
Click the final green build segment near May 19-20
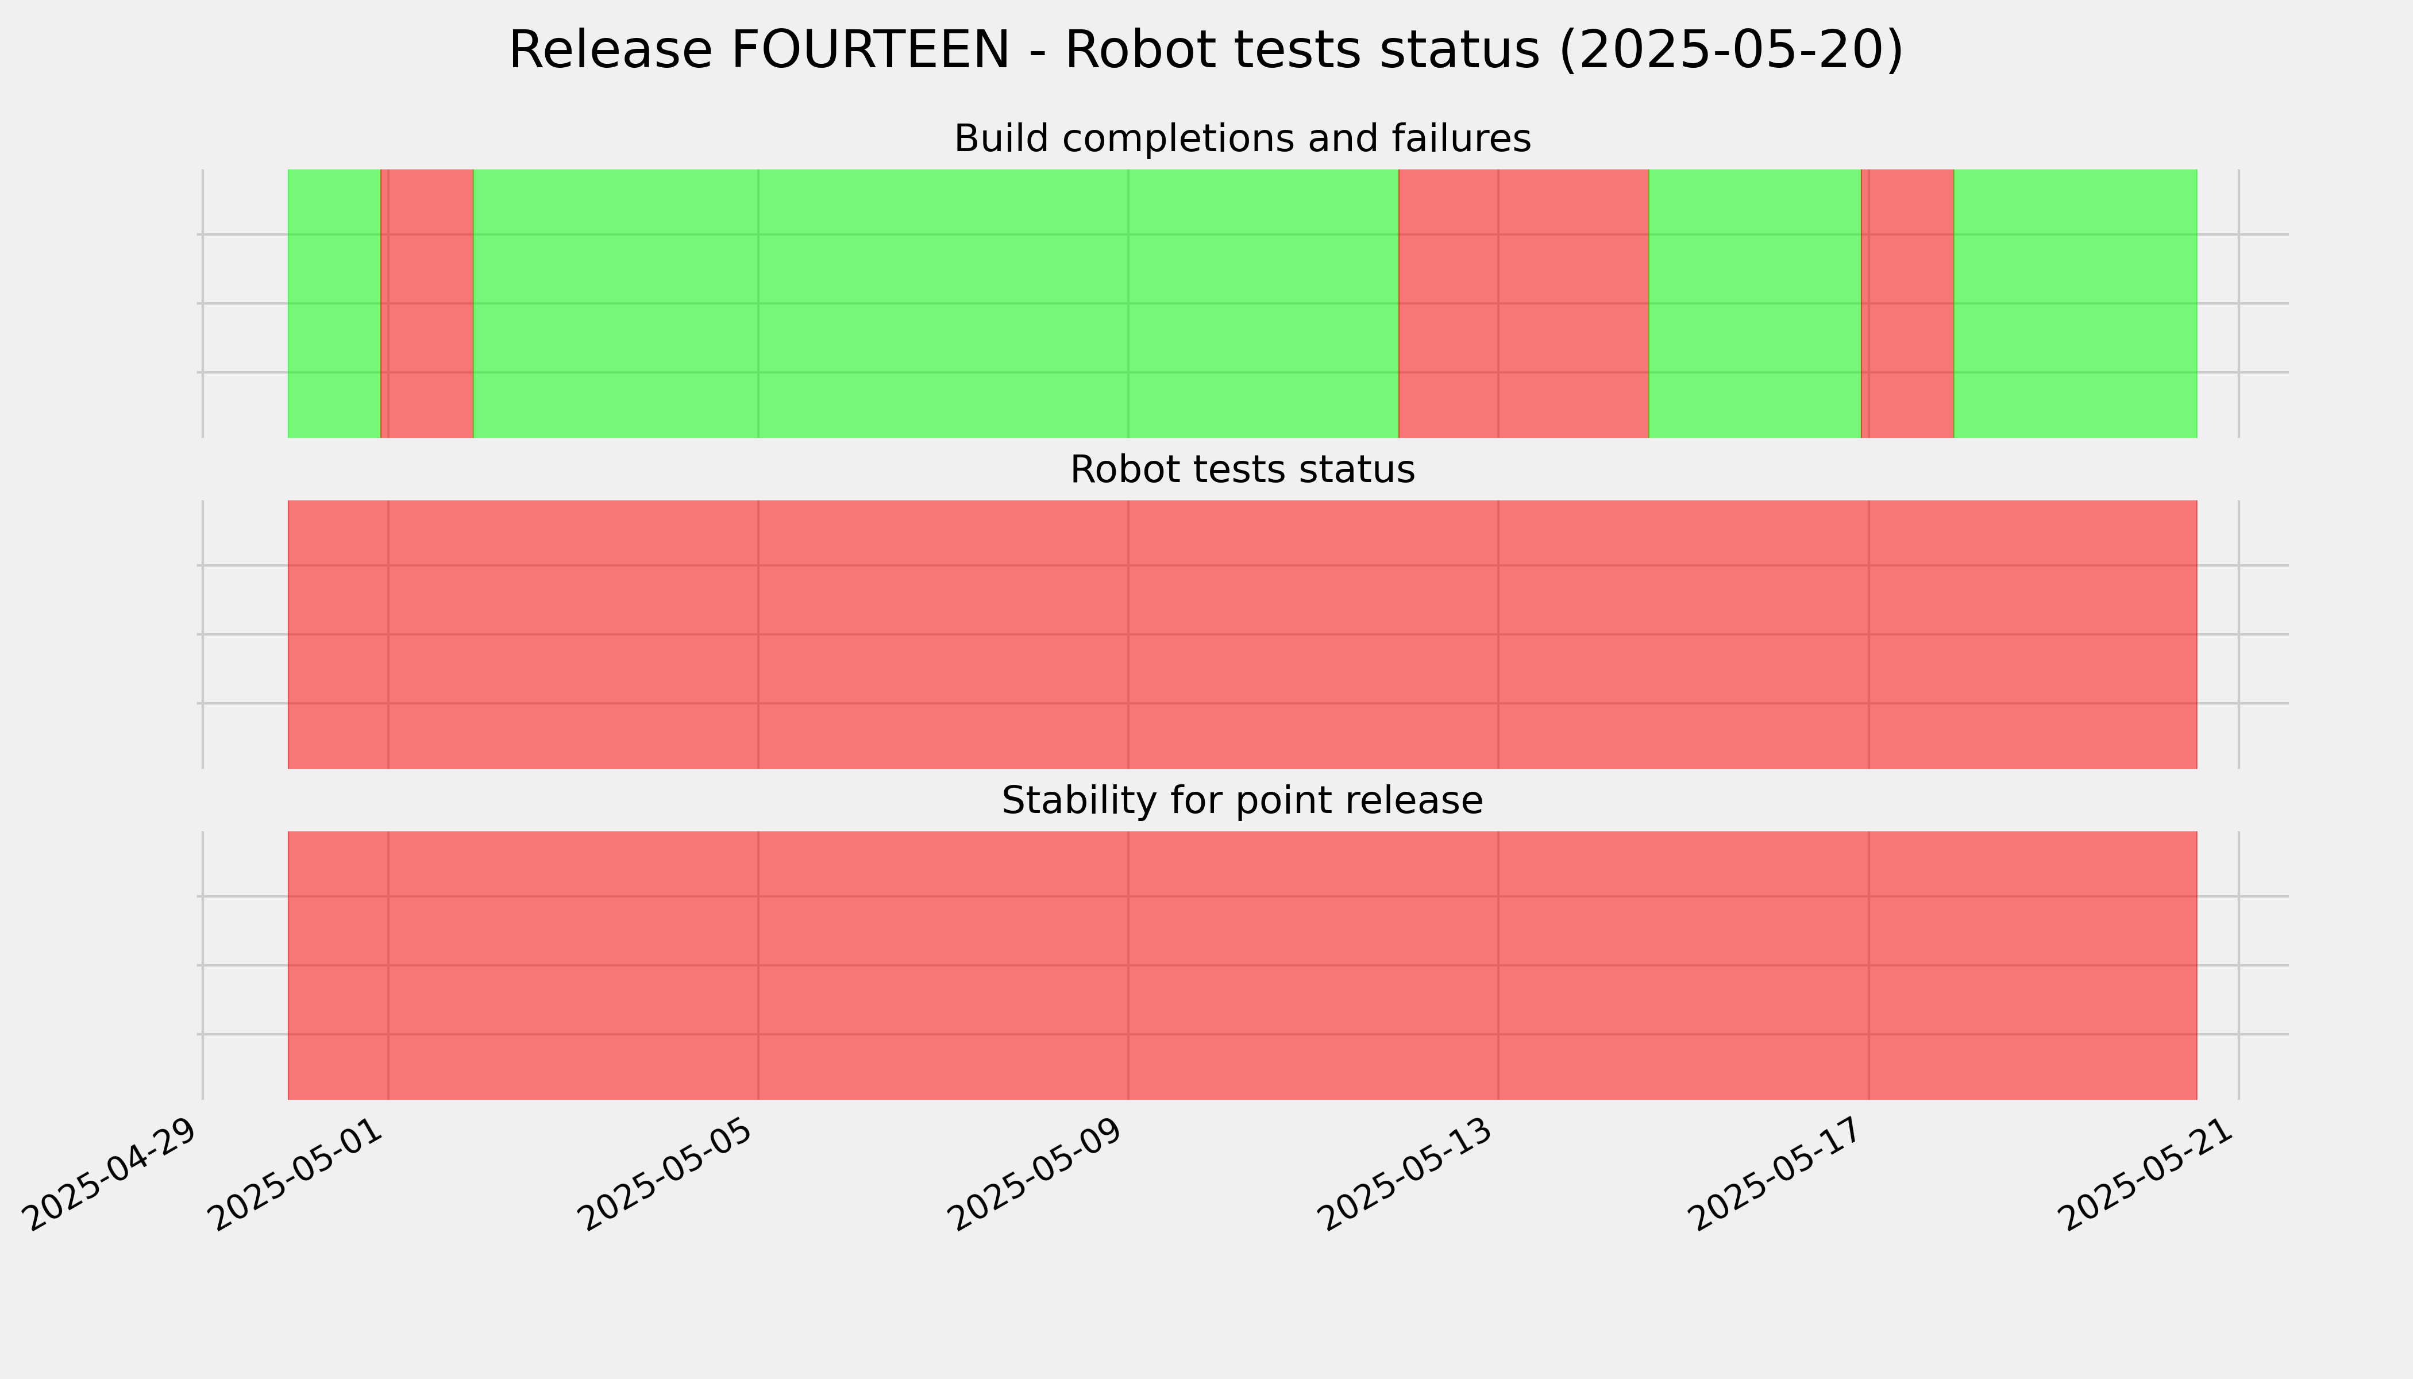(x=2076, y=303)
